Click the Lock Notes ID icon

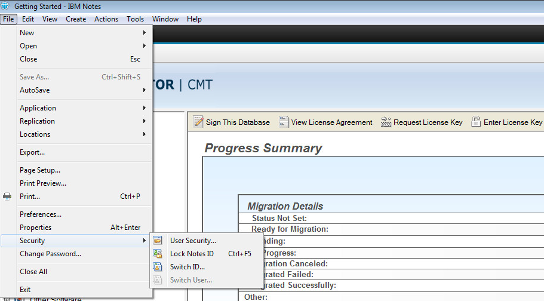pos(158,254)
